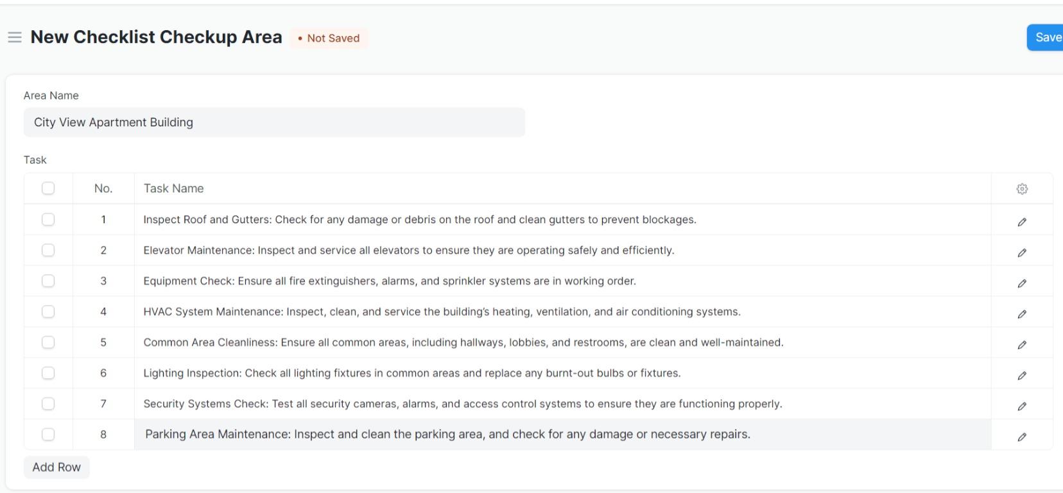Check the Inspect Roof and Gutters row
The height and width of the screenshot is (493, 1063).
tap(48, 219)
